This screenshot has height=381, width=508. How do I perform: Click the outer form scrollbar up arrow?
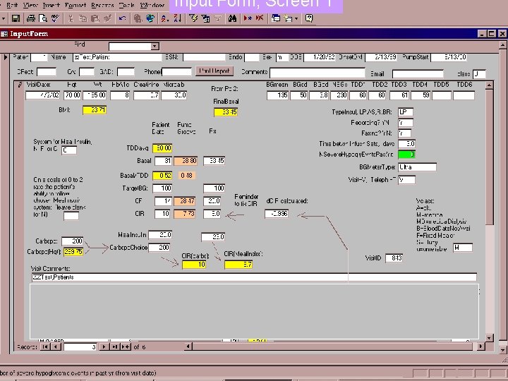coord(502,44)
